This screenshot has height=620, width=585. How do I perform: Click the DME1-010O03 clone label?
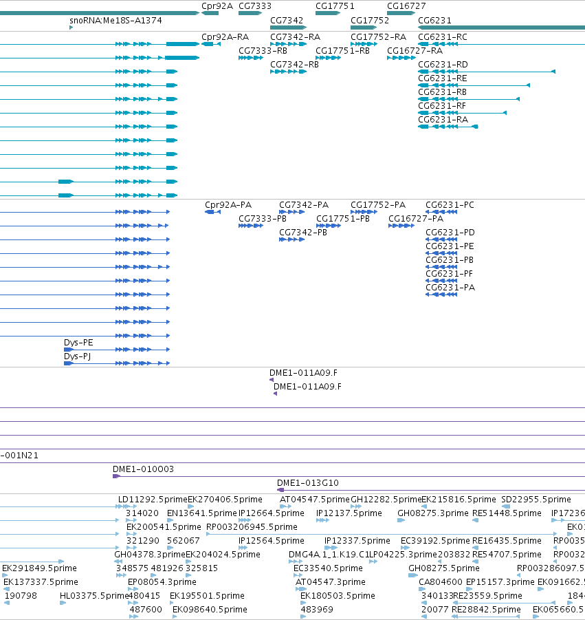(x=143, y=469)
